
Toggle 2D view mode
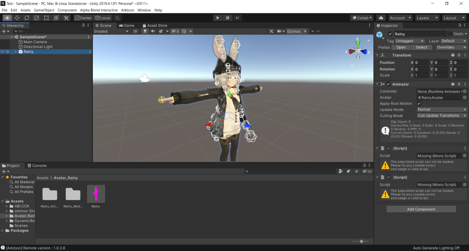click(x=135, y=31)
